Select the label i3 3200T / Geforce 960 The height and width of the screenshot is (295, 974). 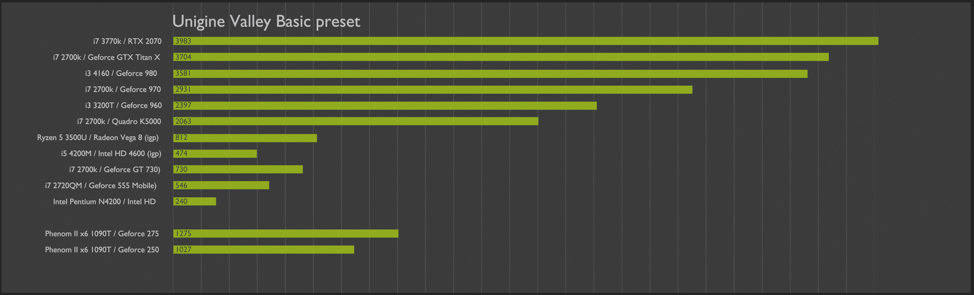point(124,105)
